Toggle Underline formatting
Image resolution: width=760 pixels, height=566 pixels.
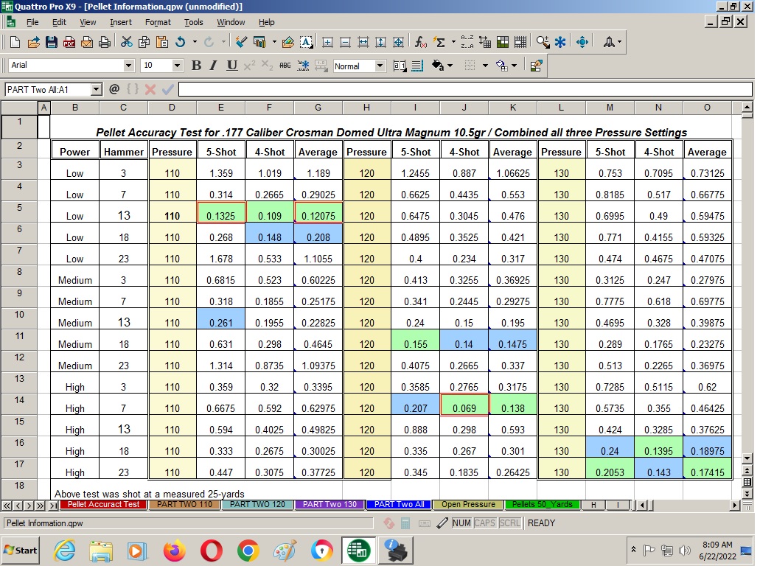tap(232, 66)
